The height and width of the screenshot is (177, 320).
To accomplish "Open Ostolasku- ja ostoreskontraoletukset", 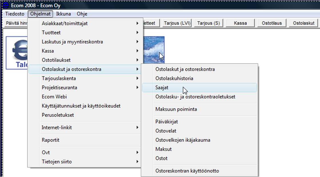I will pos(199,97).
